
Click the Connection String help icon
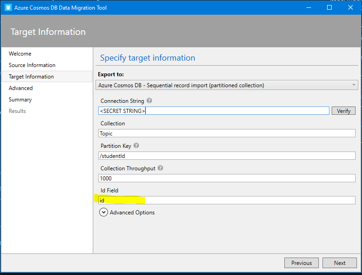click(149, 101)
